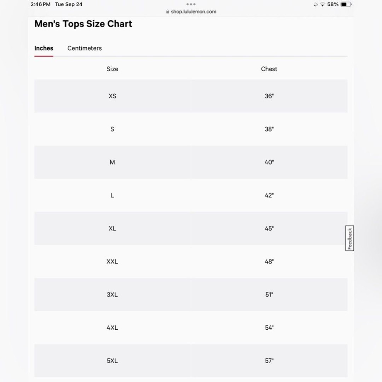Switch to the Centimeters tab
This screenshot has width=382, height=382.
click(85, 48)
